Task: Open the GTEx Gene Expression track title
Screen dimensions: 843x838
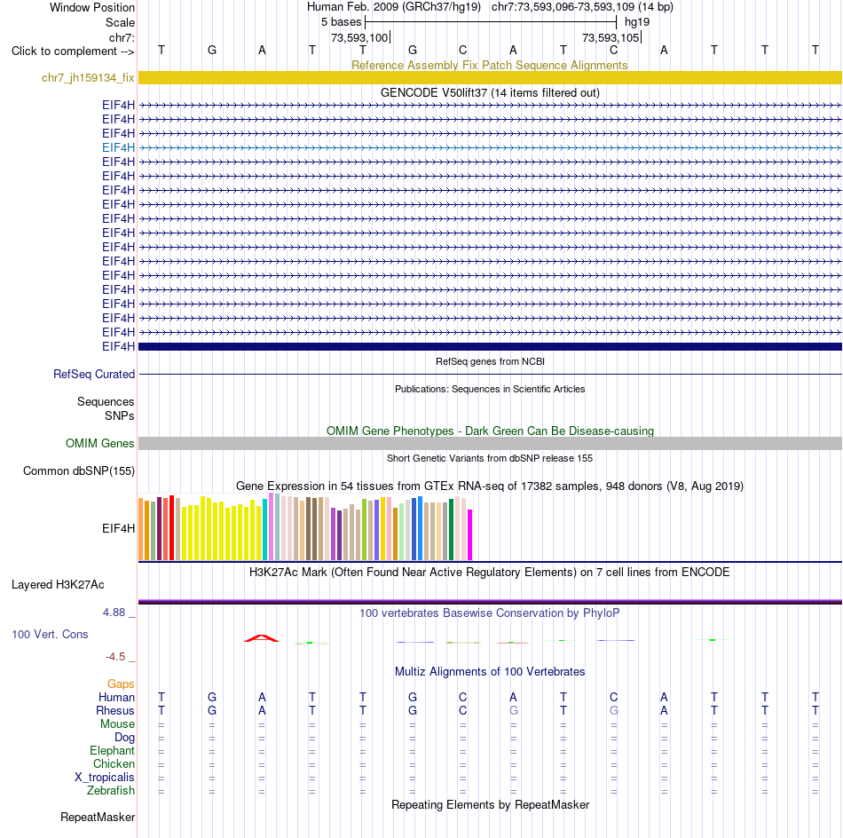Action: [x=490, y=486]
